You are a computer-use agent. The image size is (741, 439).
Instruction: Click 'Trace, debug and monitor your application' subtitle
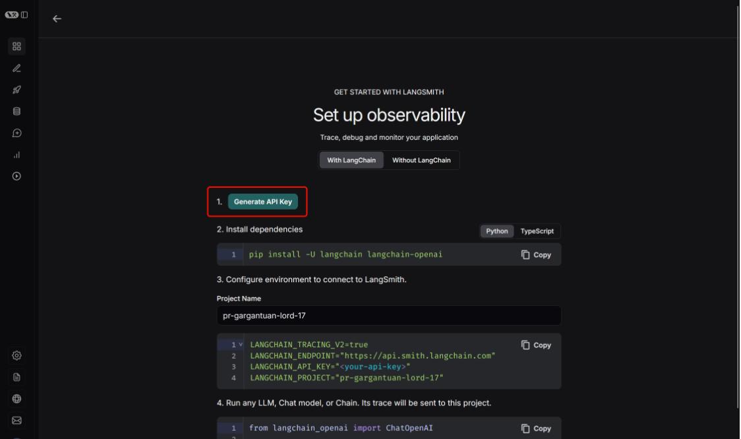(x=389, y=137)
